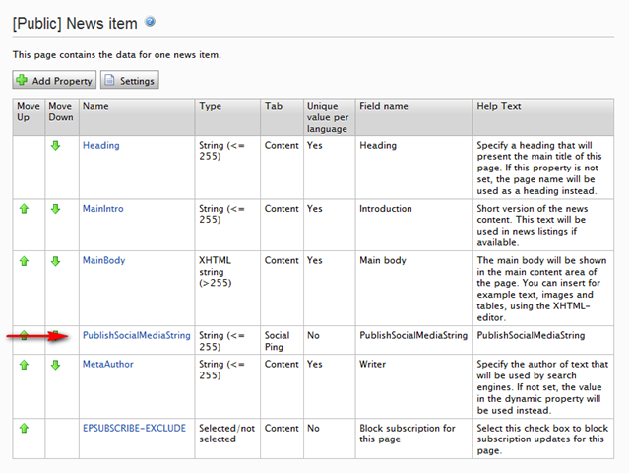Move the Heading property down
This screenshot has height=473, width=629.
tap(55, 146)
